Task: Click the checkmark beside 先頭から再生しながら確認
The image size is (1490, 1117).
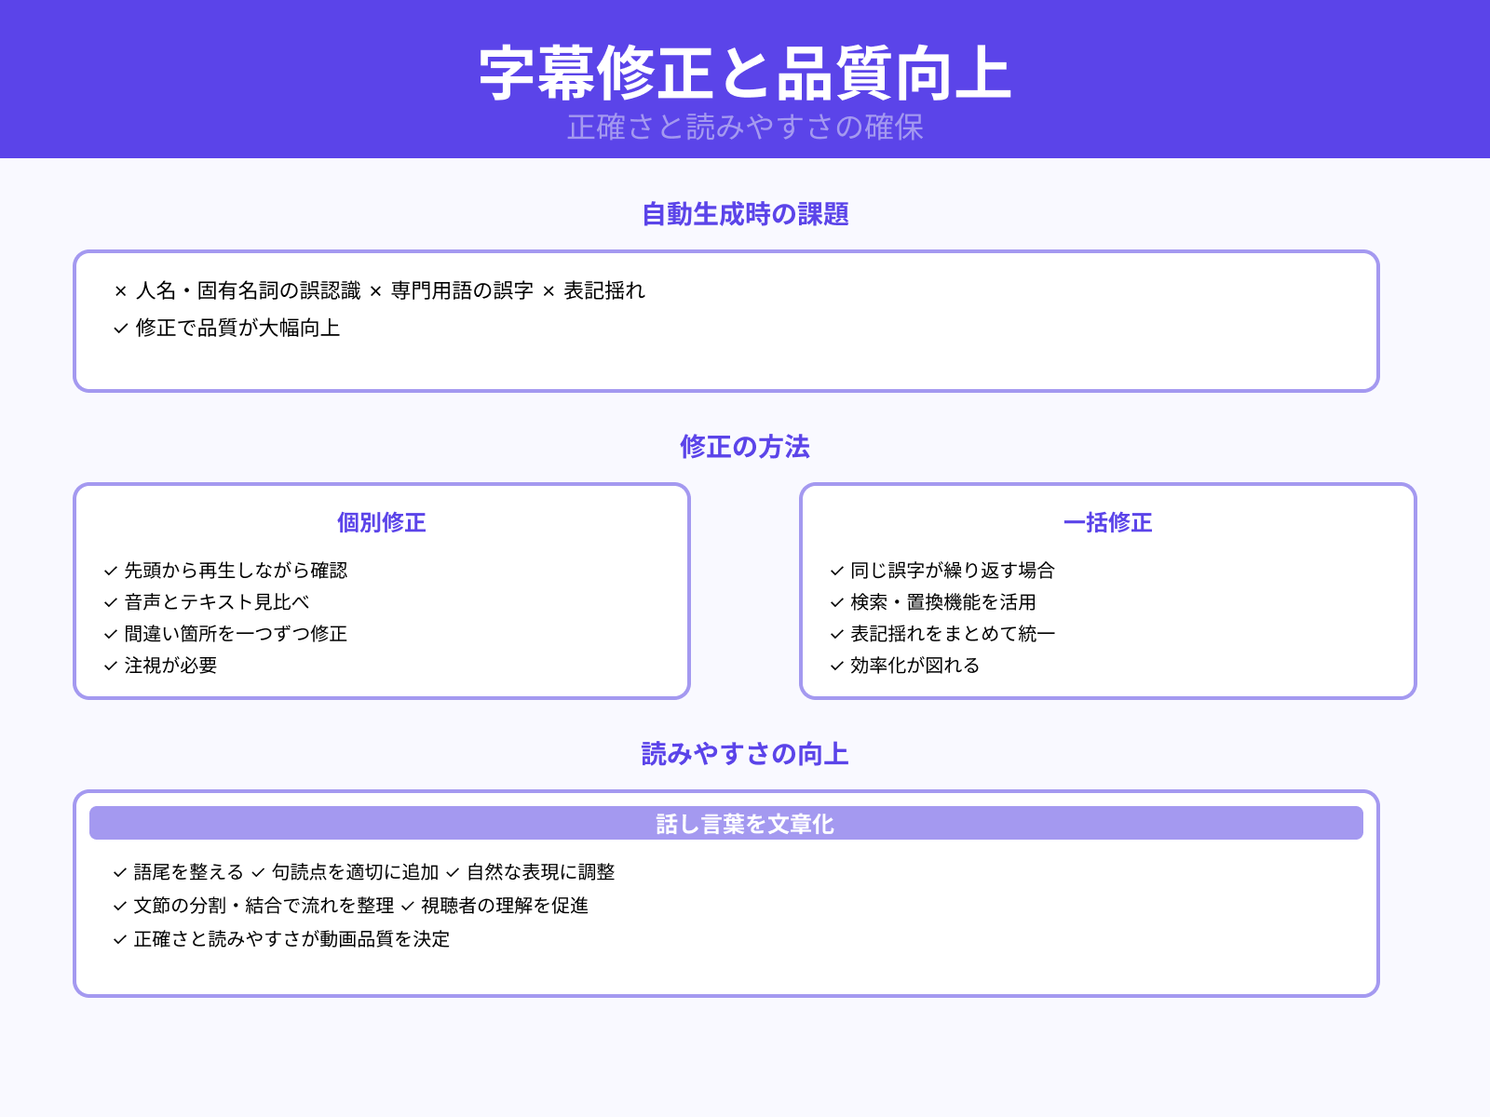Action: [110, 571]
